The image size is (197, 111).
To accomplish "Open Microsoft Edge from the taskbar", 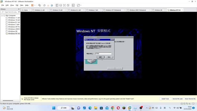I will [x=90, y=108].
